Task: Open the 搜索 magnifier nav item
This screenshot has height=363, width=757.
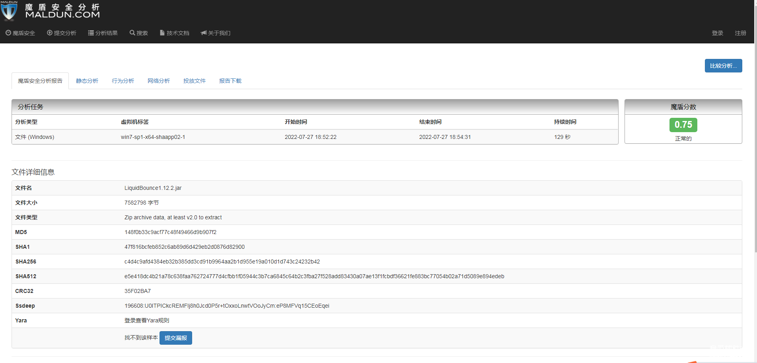Action: coord(139,33)
